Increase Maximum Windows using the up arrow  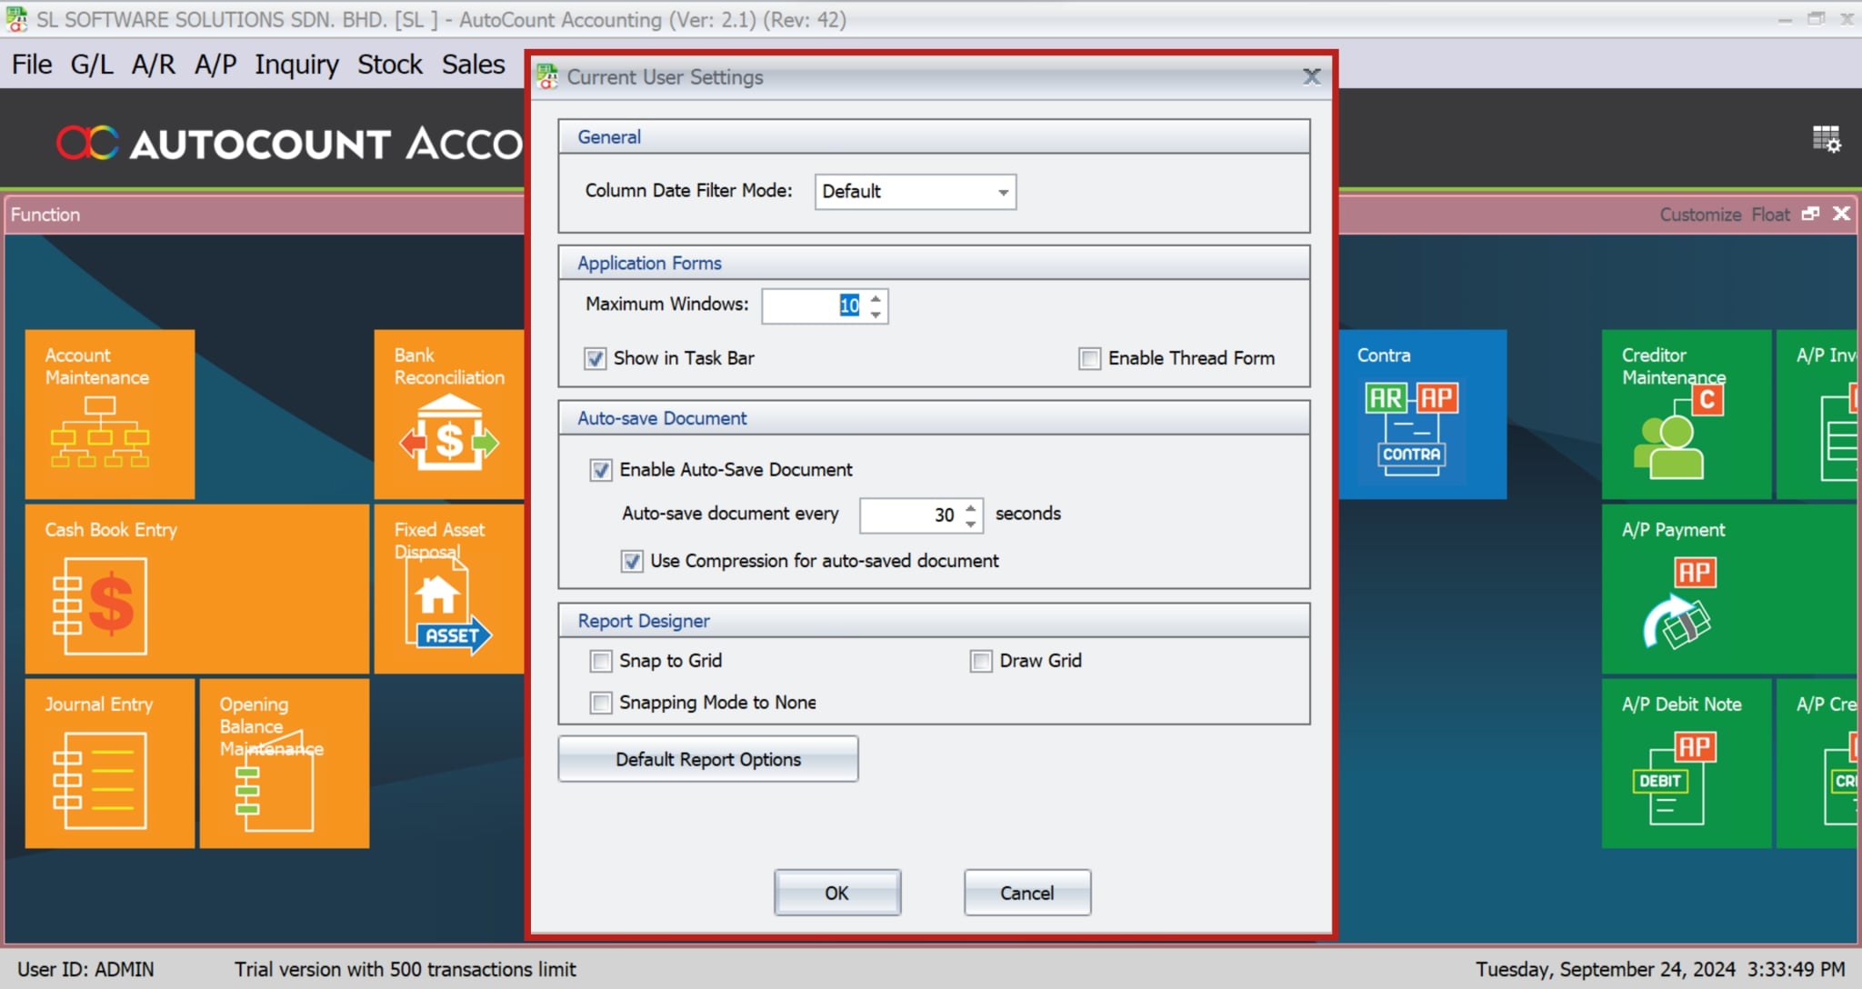point(875,300)
